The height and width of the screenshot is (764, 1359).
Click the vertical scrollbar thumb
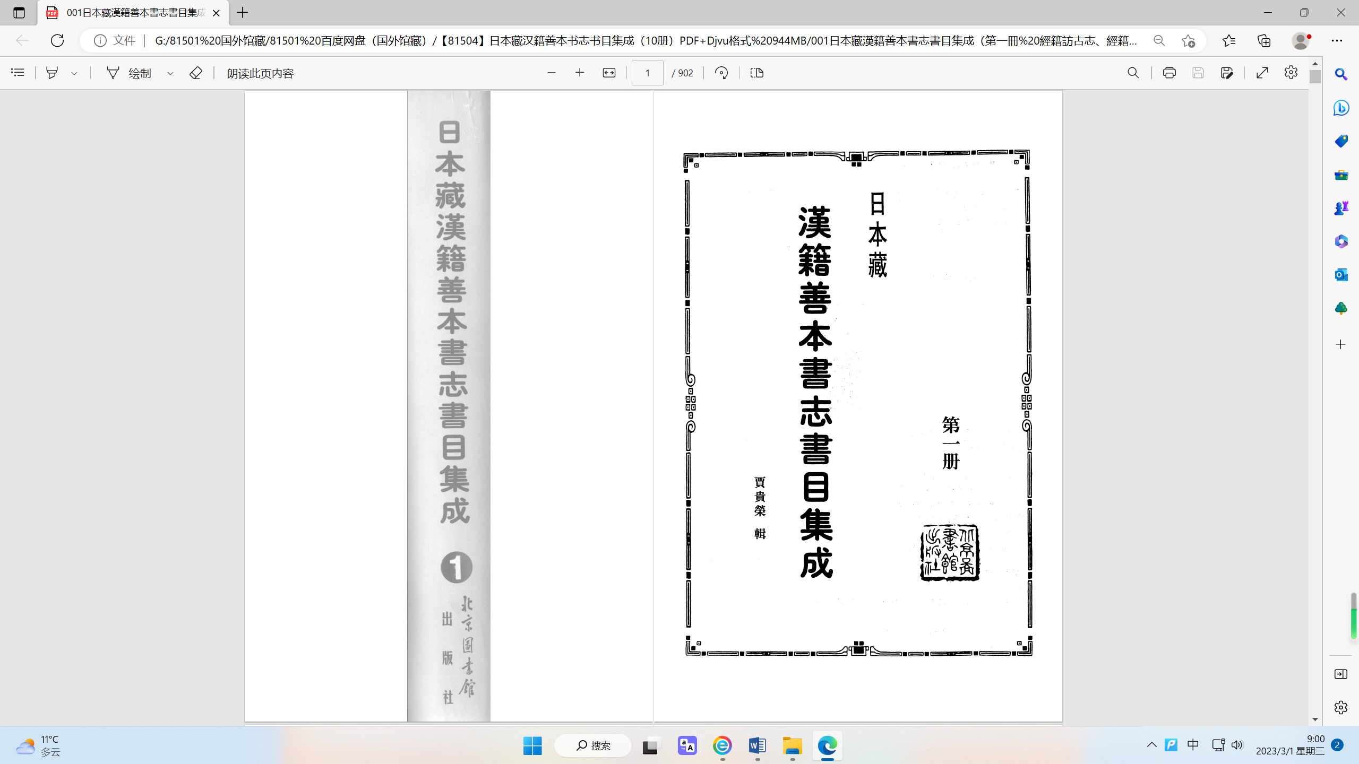1315,76
